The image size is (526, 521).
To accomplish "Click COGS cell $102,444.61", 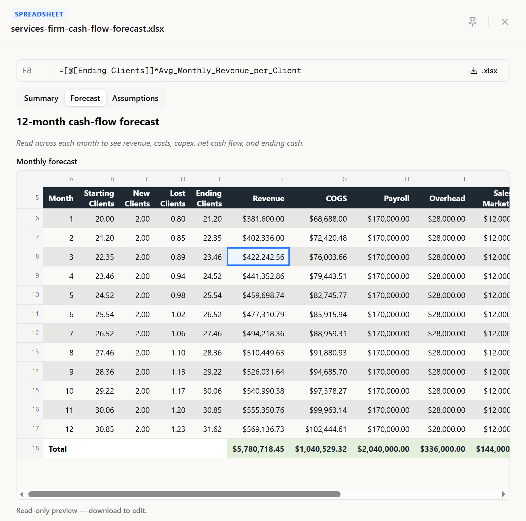I will click(321, 429).
